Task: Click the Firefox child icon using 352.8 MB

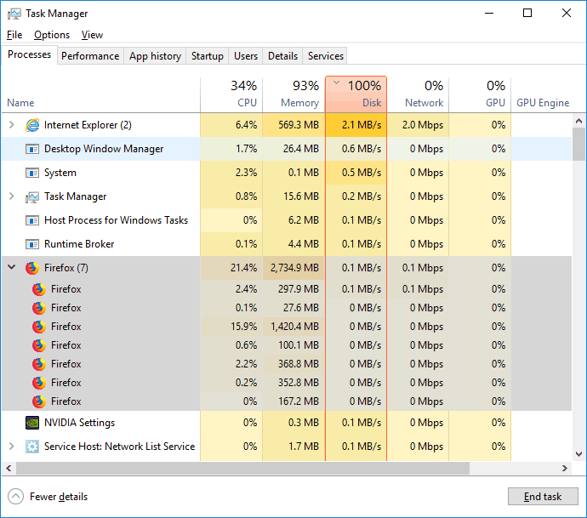Action: (39, 383)
